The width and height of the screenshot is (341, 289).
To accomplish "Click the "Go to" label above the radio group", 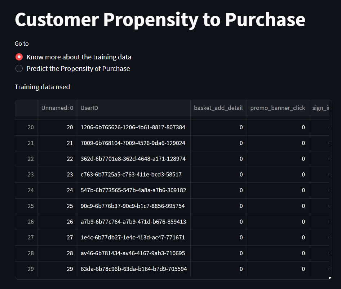I will pyautogui.click(x=21, y=43).
